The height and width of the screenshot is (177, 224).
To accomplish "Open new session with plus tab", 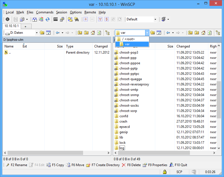I will point(25,27).
